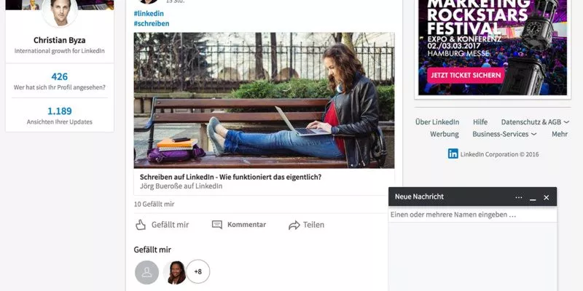The height and width of the screenshot is (291, 583).
Task: Open the bench article image thumbnail
Action: click(x=264, y=100)
